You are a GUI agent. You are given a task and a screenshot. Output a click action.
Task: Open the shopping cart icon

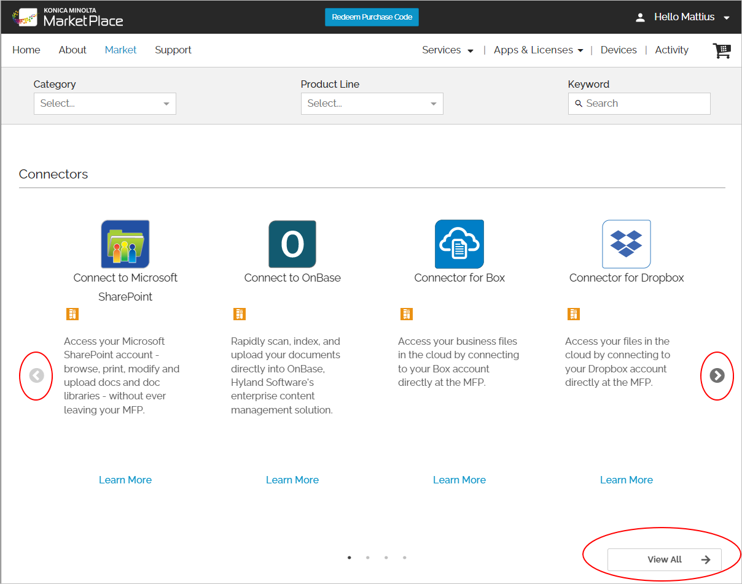[x=722, y=51]
